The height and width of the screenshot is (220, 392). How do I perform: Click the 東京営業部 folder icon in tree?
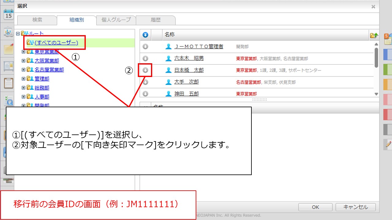click(x=30, y=52)
